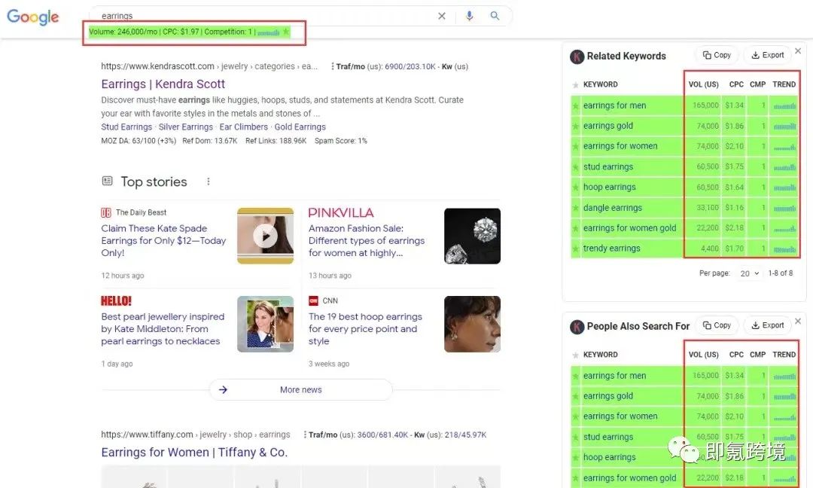This screenshot has width=813, height=488.
Task: Click dangle earrings keyword link
Action: point(612,208)
